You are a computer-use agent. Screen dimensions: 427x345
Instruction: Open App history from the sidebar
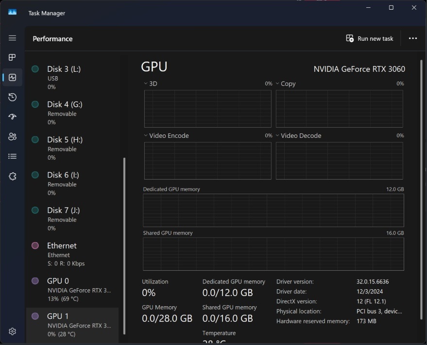12,97
